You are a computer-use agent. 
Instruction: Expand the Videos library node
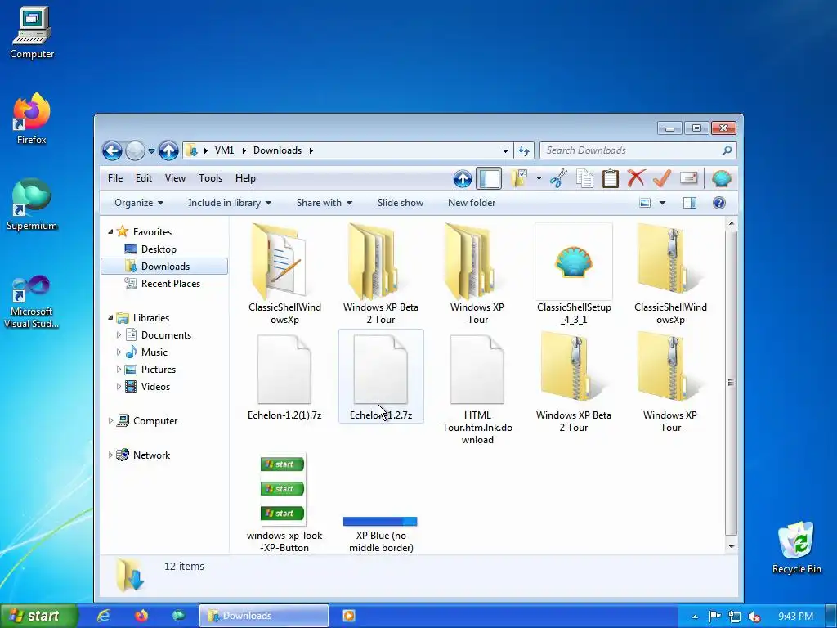coord(119,386)
